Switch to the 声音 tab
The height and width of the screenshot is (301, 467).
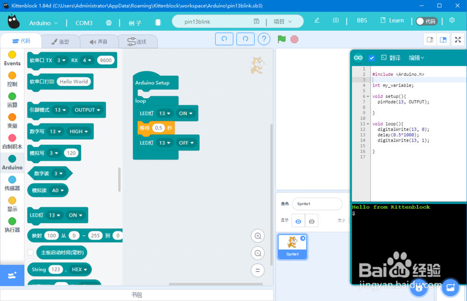[99, 41]
